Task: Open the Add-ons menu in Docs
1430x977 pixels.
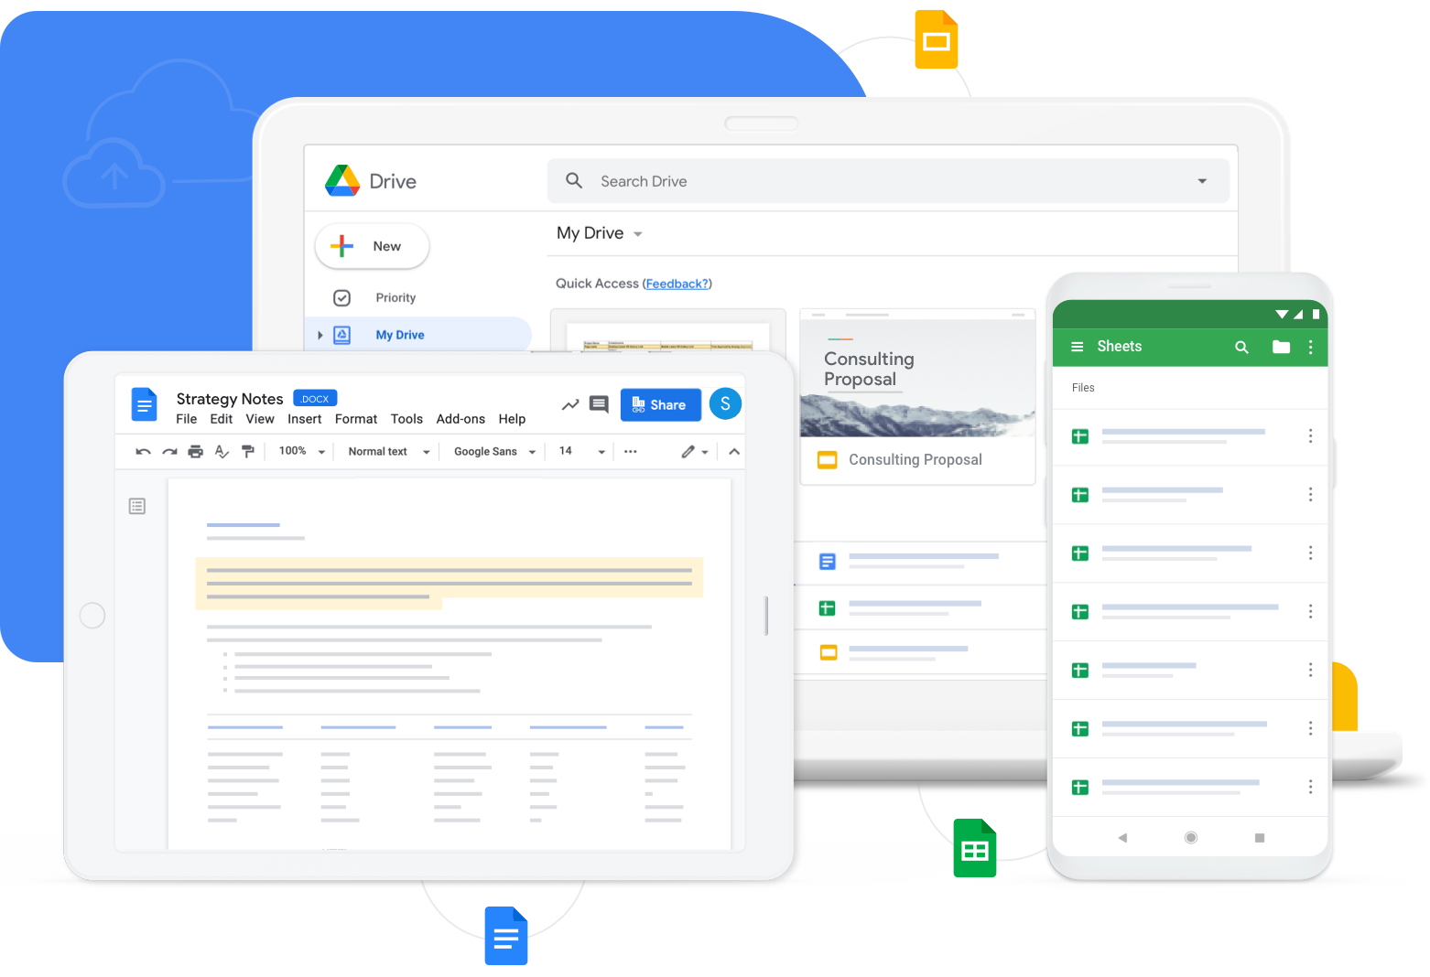Action: 460,419
